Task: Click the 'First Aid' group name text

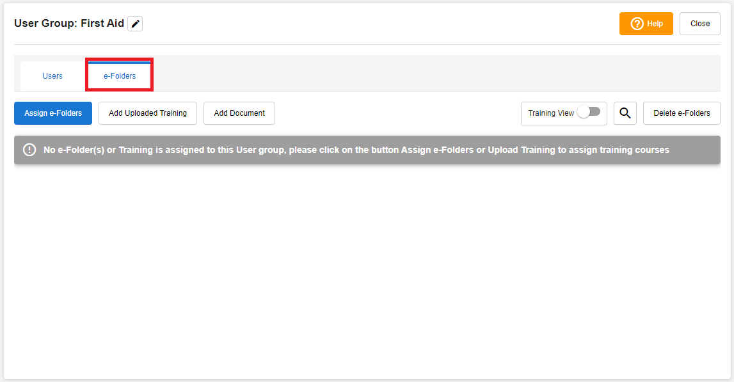Action: click(x=102, y=24)
